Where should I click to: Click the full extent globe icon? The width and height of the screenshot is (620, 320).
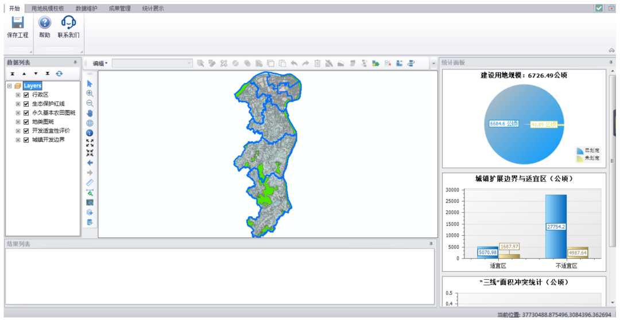pyautogui.click(x=90, y=123)
